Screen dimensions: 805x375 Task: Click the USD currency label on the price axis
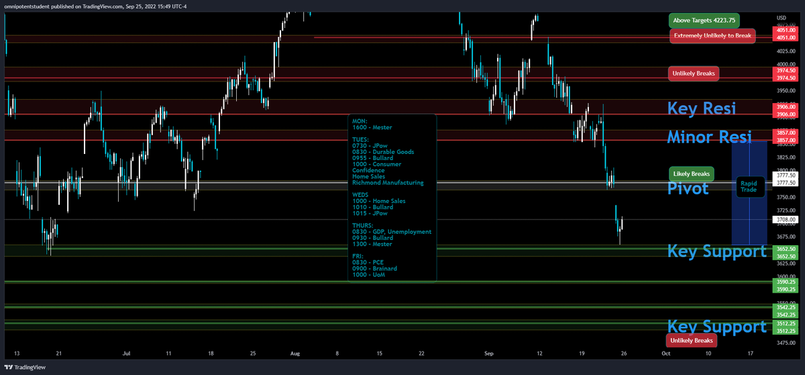point(781,17)
